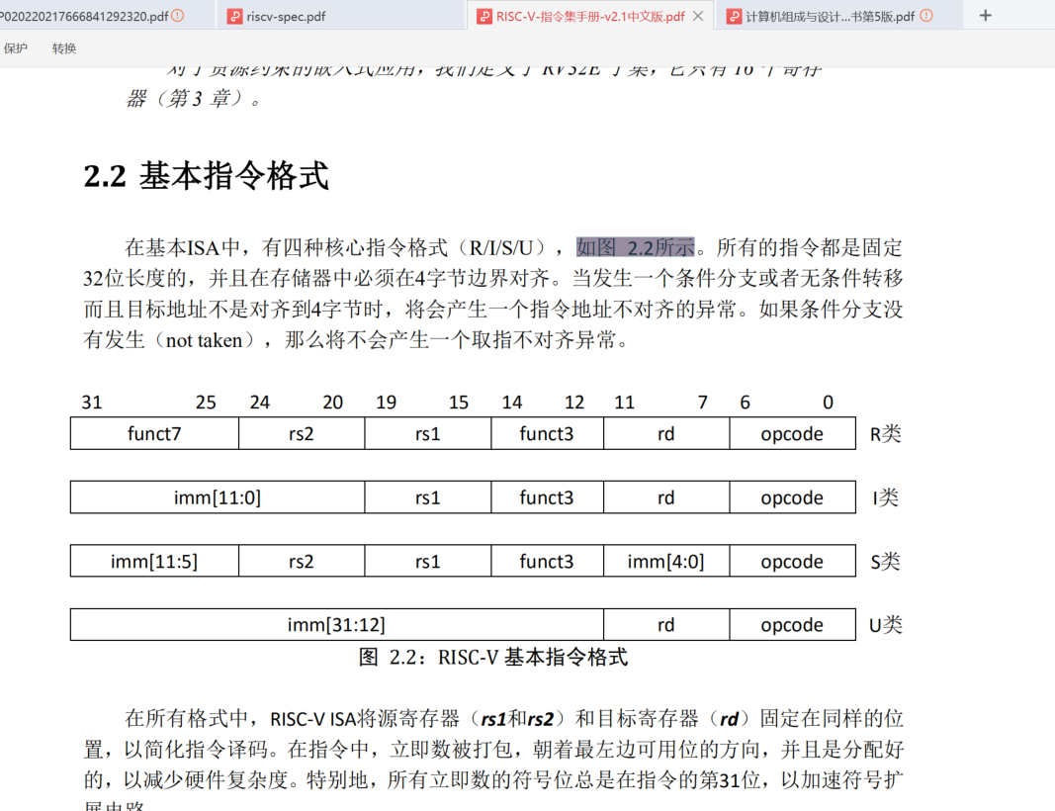Click the italic text 器（第3 章）

(194, 99)
